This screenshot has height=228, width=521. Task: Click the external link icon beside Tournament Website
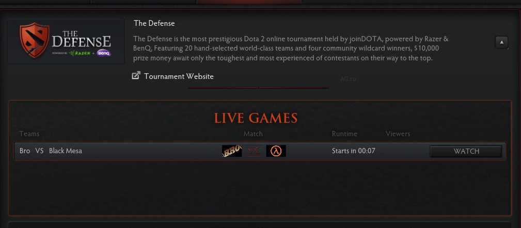(x=136, y=76)
